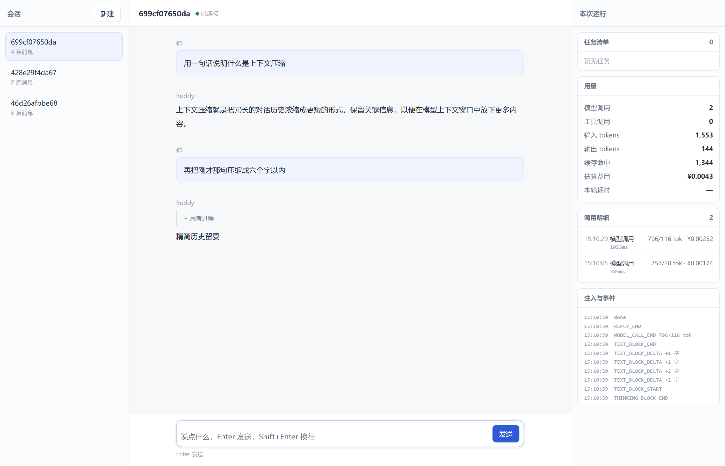Image resolution: width=725 pixels, height=466 pixels.
Task: Select the message 用一句话说明什么是上下文压缩
Action: point(350,63)
